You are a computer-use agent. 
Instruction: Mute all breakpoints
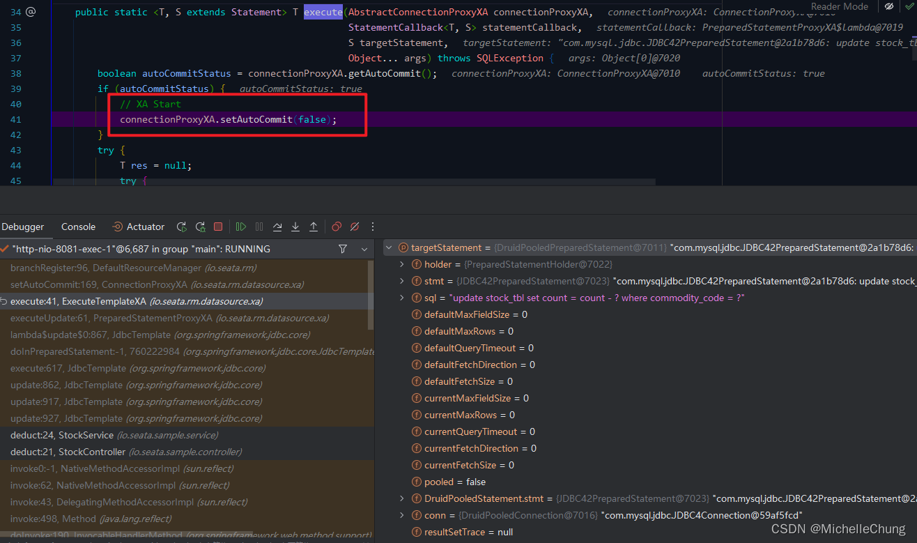click(x=355, y=227)
